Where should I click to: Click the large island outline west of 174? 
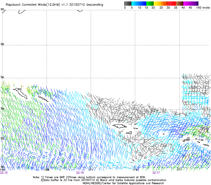tap(119, 126)
